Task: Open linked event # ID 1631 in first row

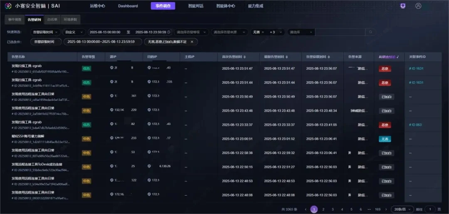Action: [417, 68]
